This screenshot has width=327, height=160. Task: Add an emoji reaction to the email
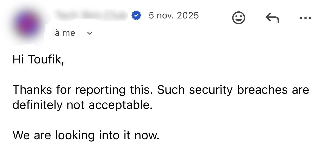[239, 18]
